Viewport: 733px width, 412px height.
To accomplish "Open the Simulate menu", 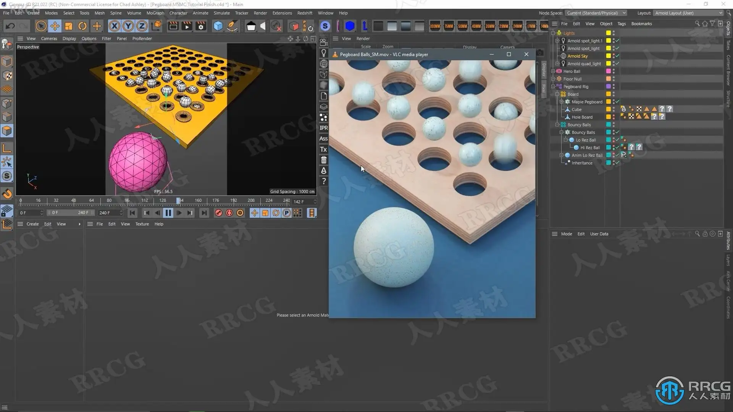I will (x=221, y=13).
